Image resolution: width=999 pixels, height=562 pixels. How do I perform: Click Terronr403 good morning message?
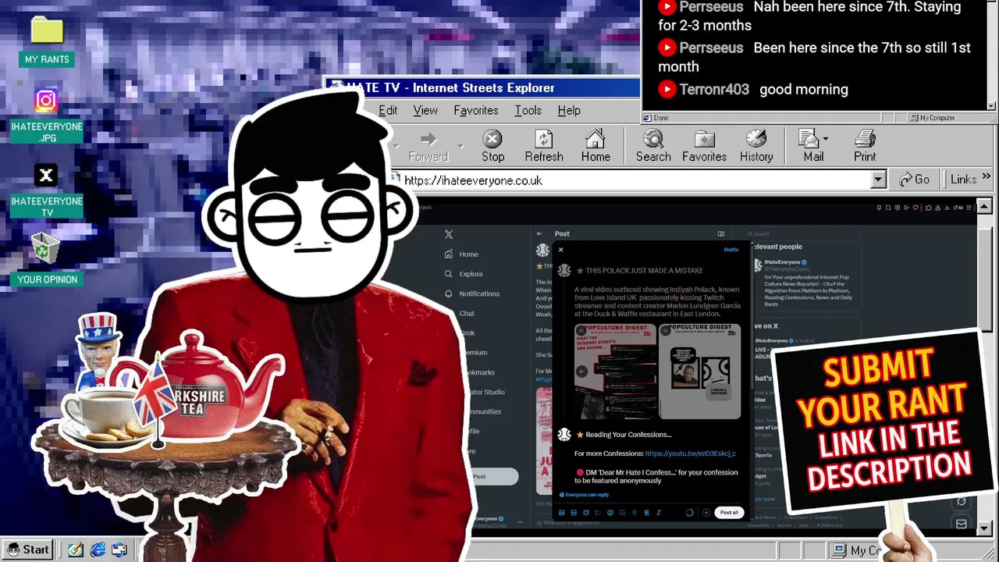click(753, 89)
